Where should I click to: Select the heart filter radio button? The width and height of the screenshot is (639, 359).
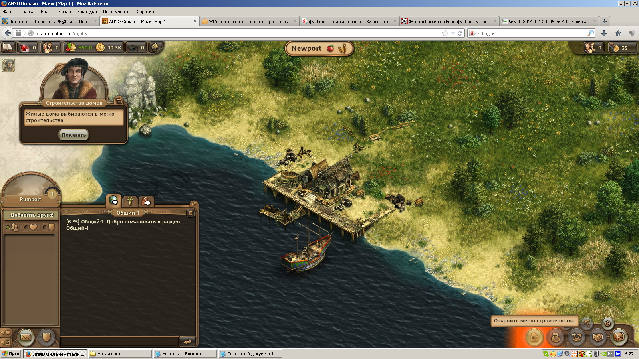tap(26, 227)
